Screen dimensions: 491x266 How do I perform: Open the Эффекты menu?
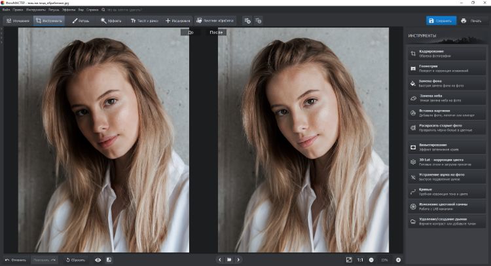click(x=69, y=10)
